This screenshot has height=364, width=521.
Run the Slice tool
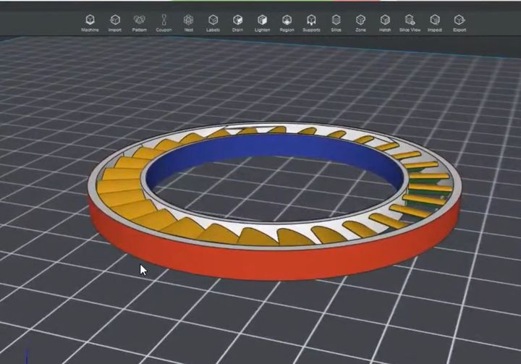coord(336,22)
